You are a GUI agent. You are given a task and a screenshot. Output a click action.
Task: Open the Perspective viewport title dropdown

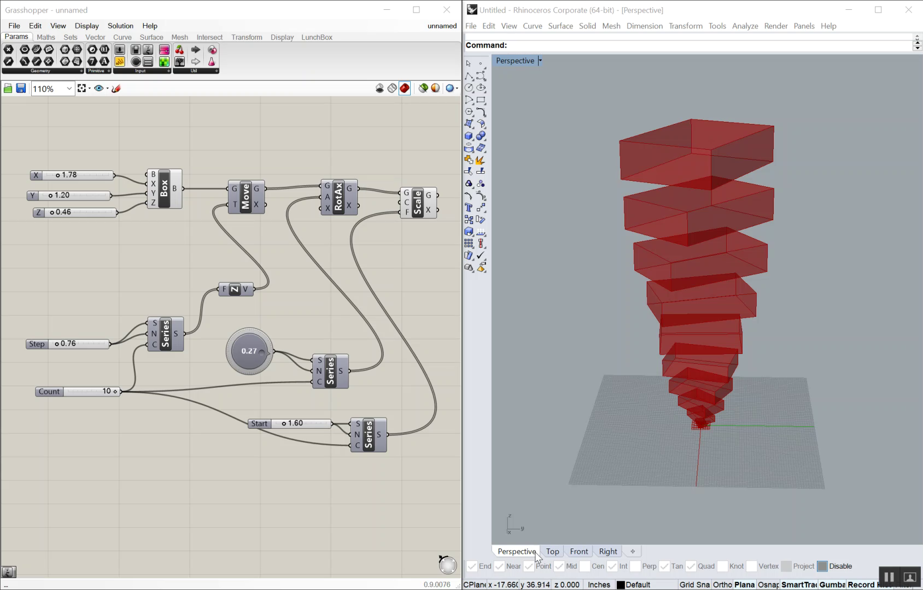click(540, 61)
